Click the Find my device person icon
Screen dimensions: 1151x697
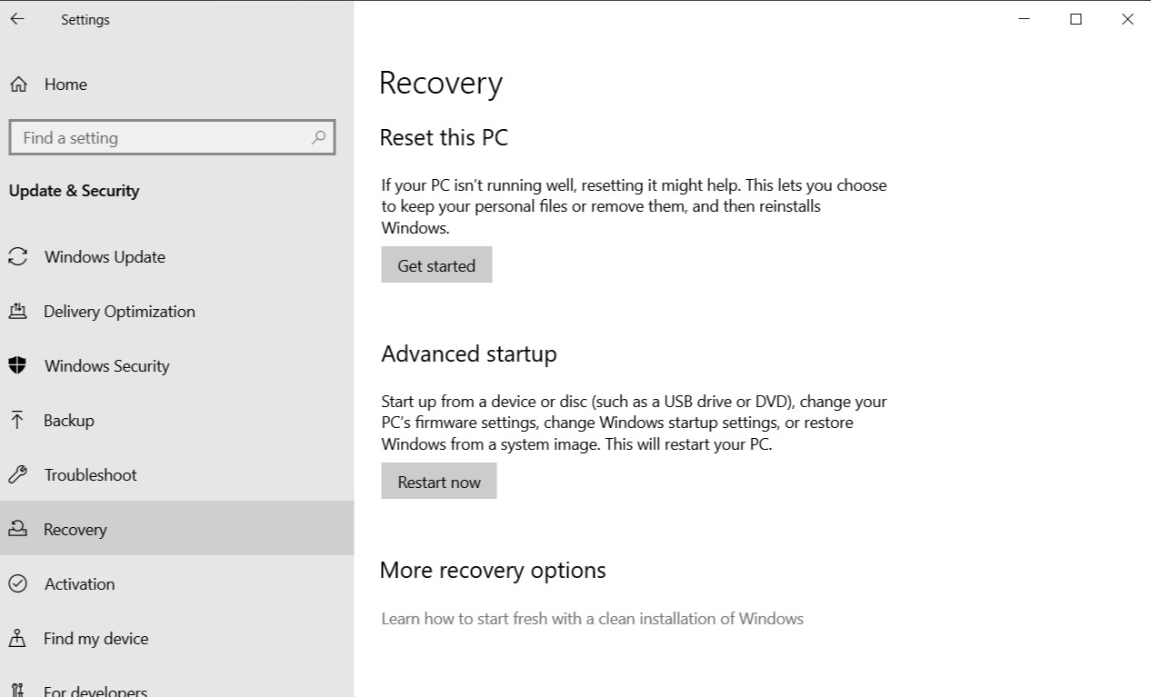point(17,638)
